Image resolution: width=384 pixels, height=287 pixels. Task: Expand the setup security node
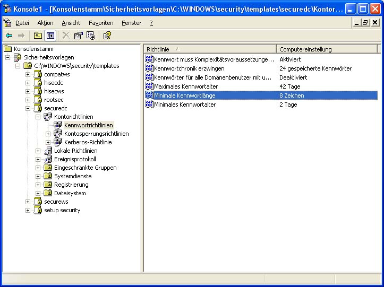tap(28, 210)
